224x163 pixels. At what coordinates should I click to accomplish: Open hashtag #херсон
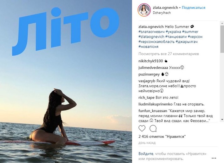[195, 37]
